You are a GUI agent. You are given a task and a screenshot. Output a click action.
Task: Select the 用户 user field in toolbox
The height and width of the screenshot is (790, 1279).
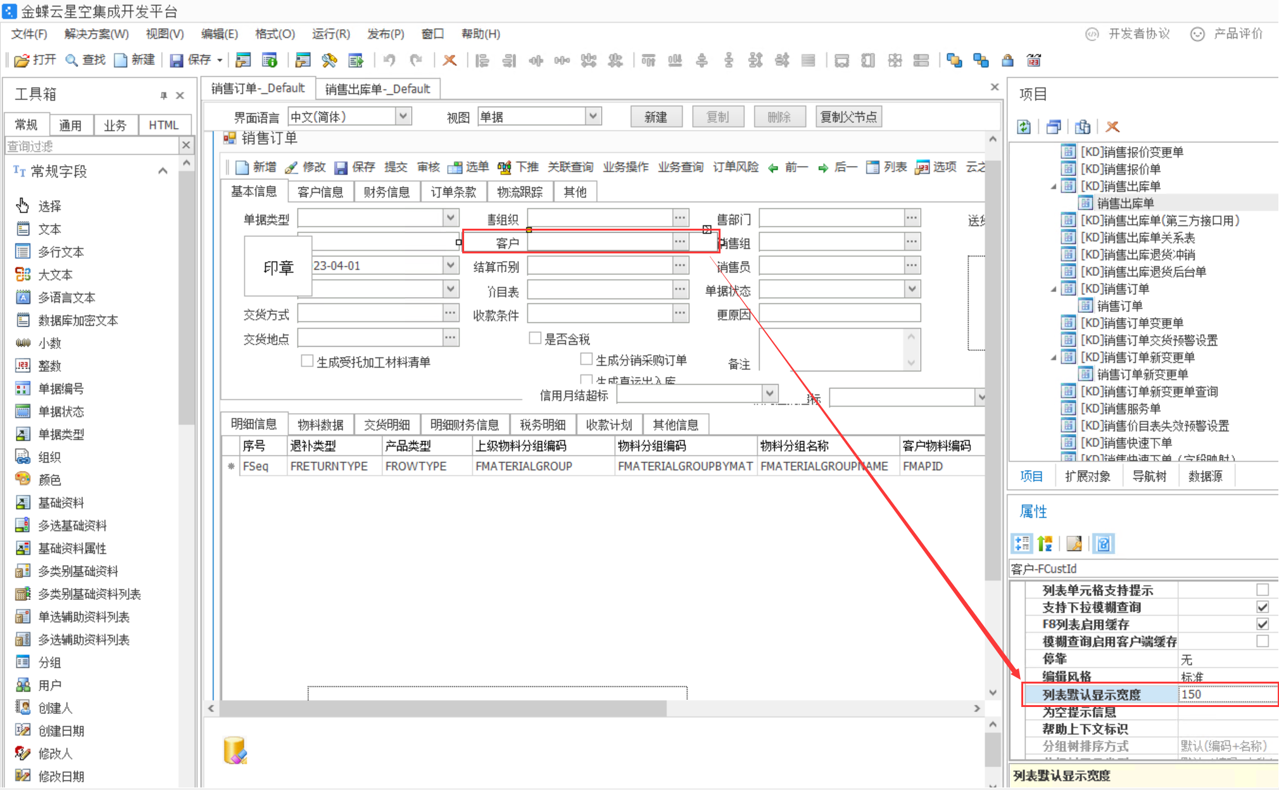[x=39, y=685]
